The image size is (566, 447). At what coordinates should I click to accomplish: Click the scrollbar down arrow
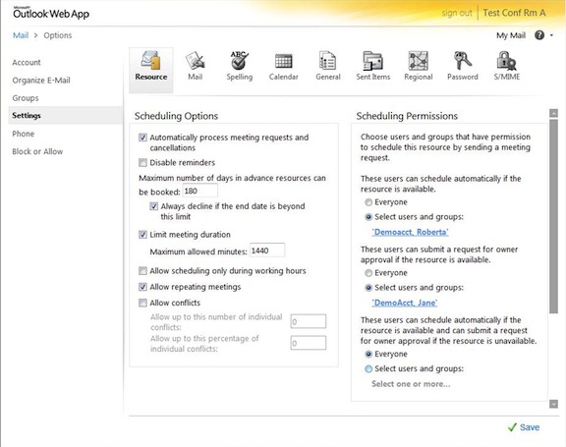tap(553, 404)
